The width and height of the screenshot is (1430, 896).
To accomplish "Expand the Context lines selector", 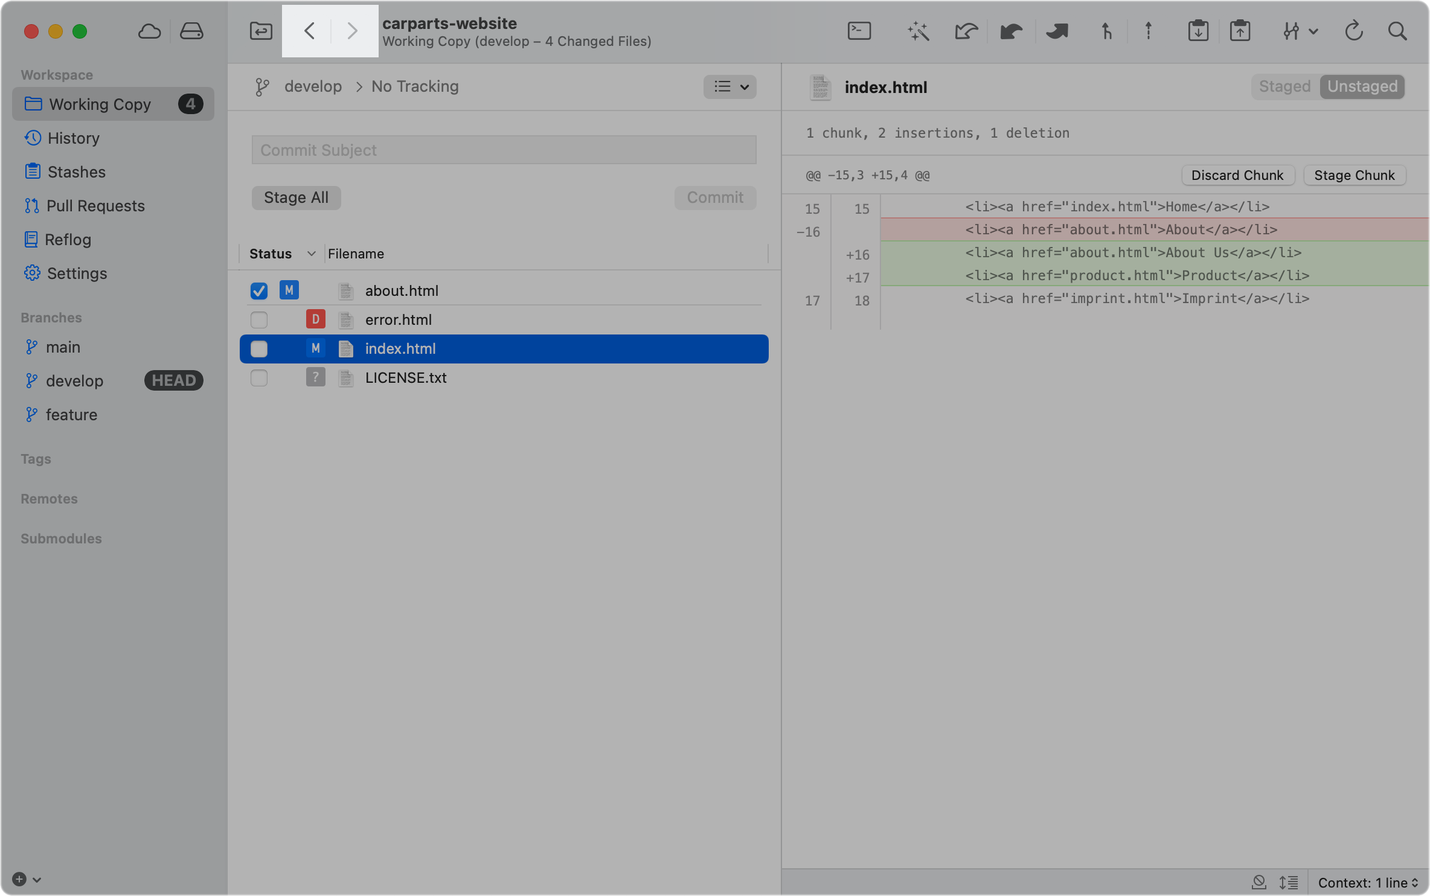I will [x=1368, y=883].
